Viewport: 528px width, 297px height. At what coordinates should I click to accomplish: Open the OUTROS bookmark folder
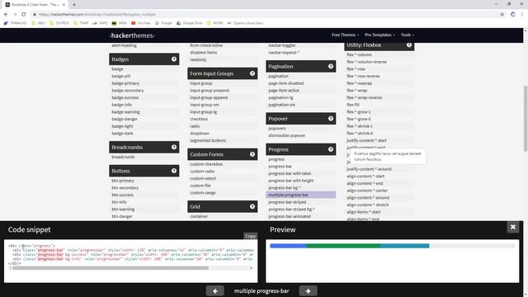pos(59,23)
